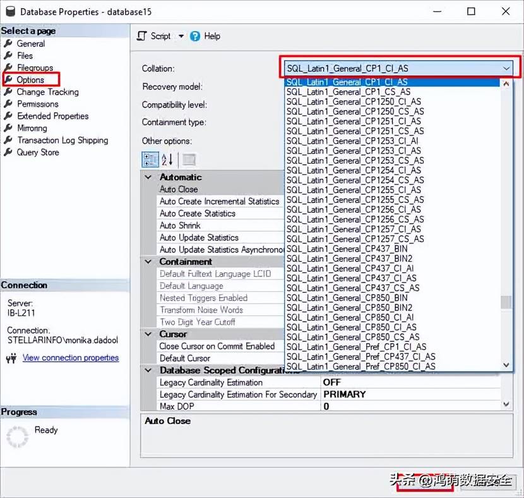Click the wrench icon beside Transaction Log Shipping
This screenshot has height=498, width=524.
8,140
